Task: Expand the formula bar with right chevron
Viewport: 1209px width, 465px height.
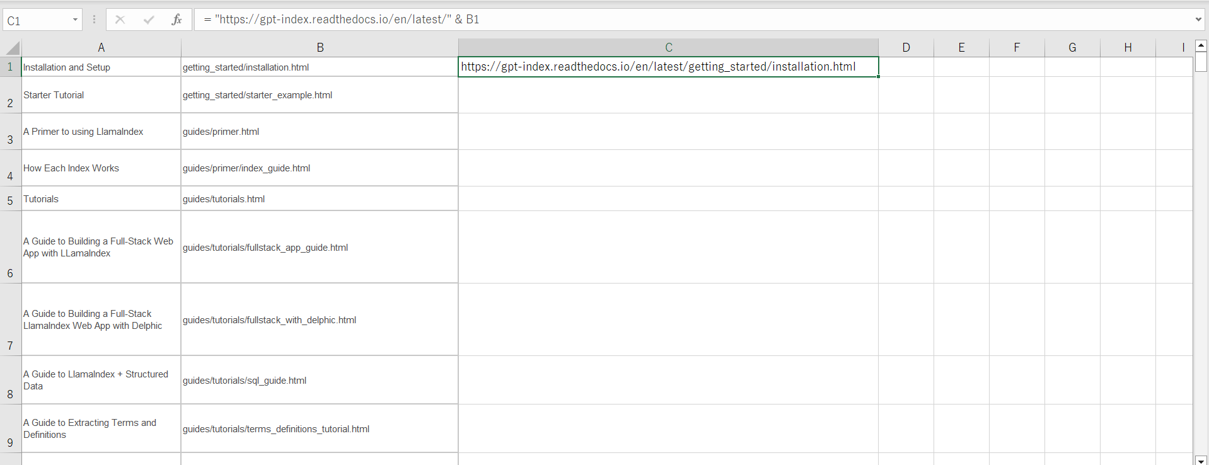Action: pyautogui.click(x=1198, y=20)
